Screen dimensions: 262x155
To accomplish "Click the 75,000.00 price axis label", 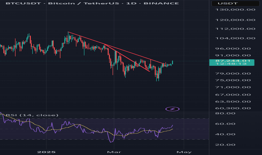I will coord(233,80).
